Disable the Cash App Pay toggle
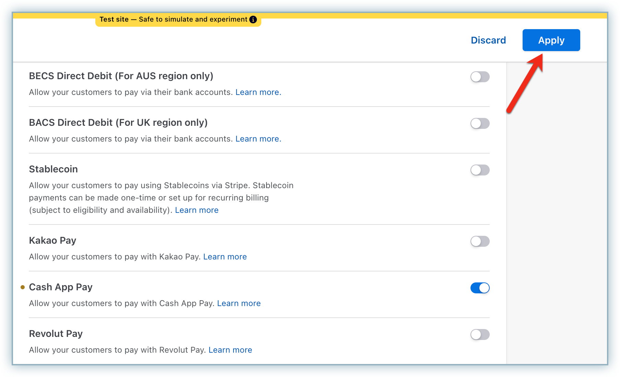The image size is (620, 377). pos(480,288)
